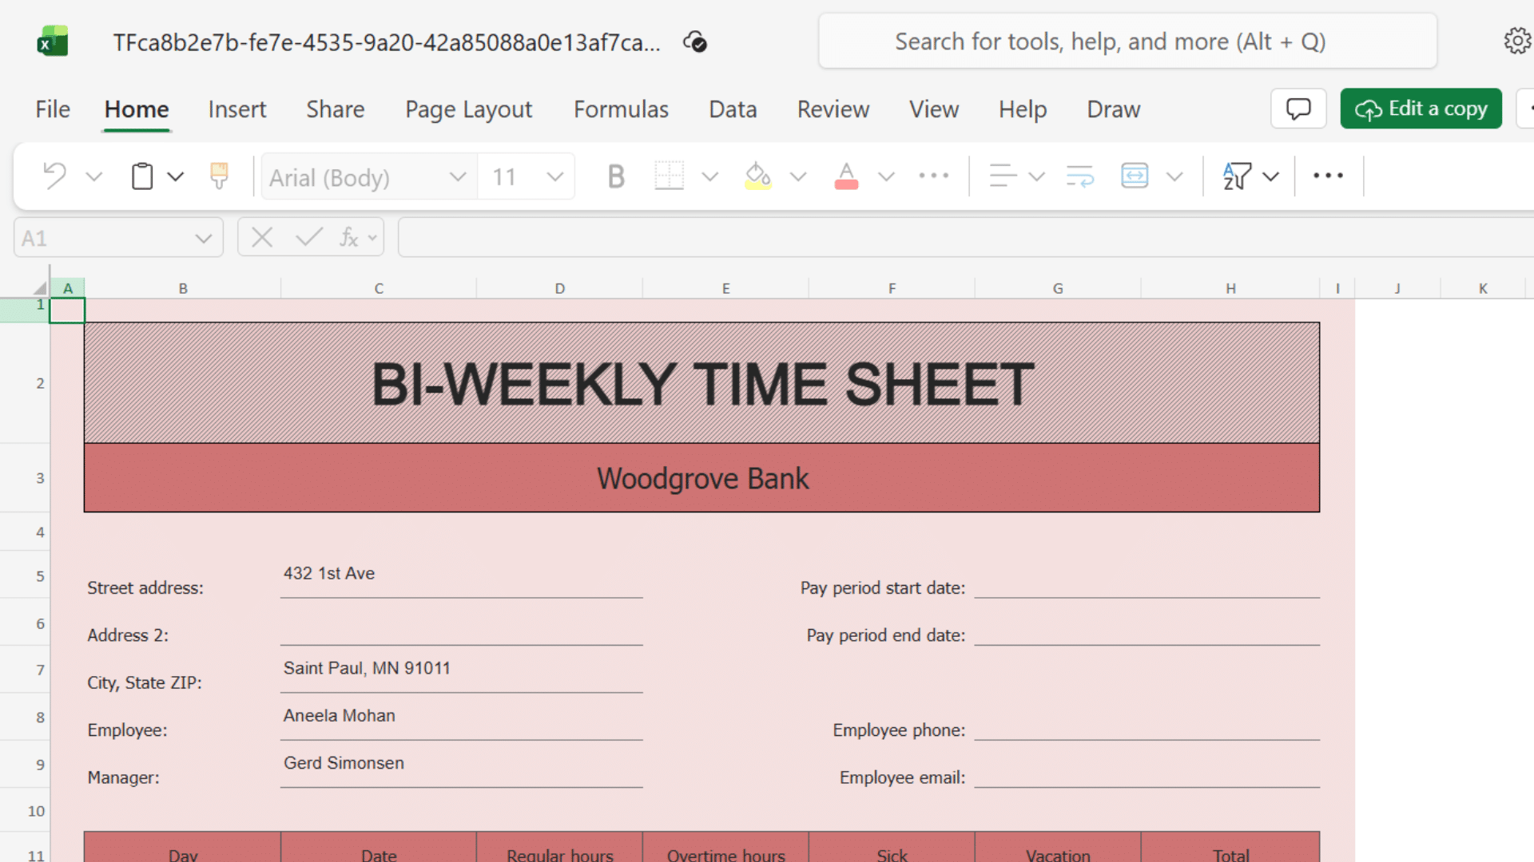The height and width of the screenshot is (862, 1534).
Task: Focus the search for tools box
Action: click(x=1127, y=41)
